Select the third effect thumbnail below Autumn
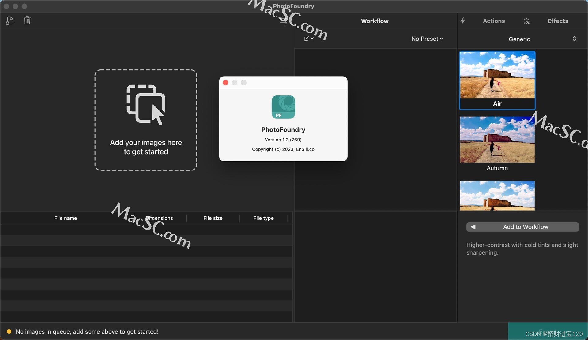Image resolution: width=588 pixels, height=340 pixels. click(497, 196)
